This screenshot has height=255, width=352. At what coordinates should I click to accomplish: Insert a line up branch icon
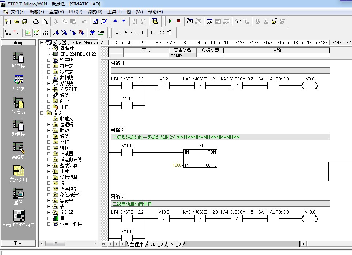[125, 33]
